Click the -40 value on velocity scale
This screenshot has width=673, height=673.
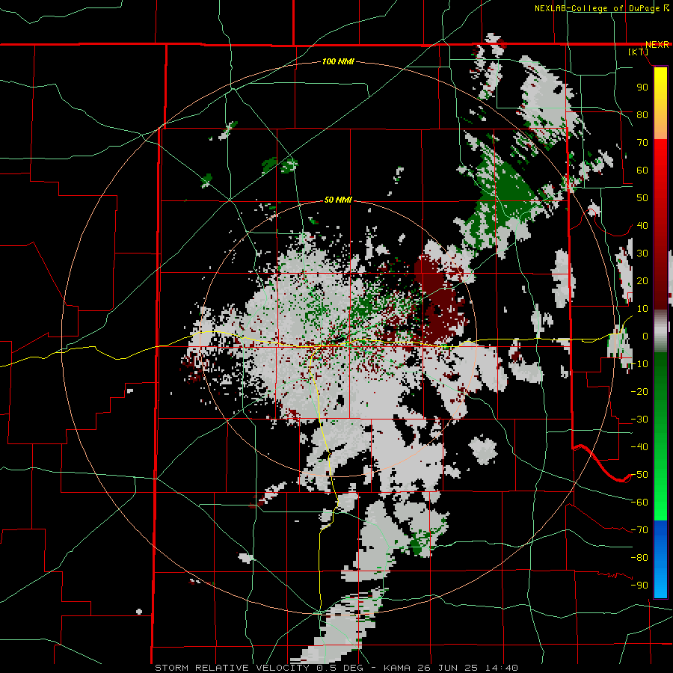(639, 447)
